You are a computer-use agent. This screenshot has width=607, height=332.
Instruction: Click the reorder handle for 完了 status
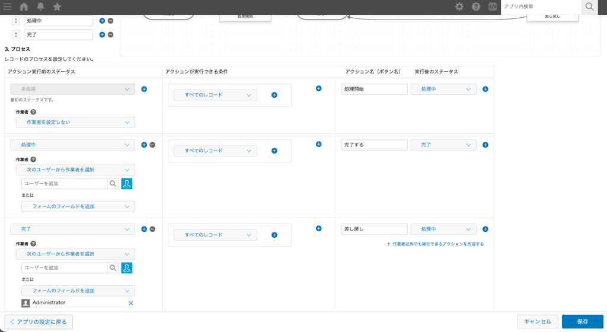coord(16,34)
